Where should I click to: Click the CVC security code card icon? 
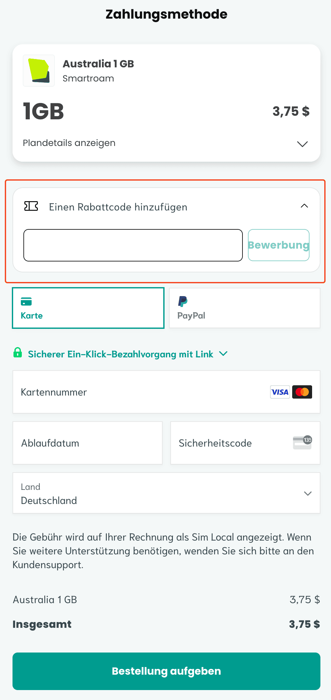tap(302, 443)
